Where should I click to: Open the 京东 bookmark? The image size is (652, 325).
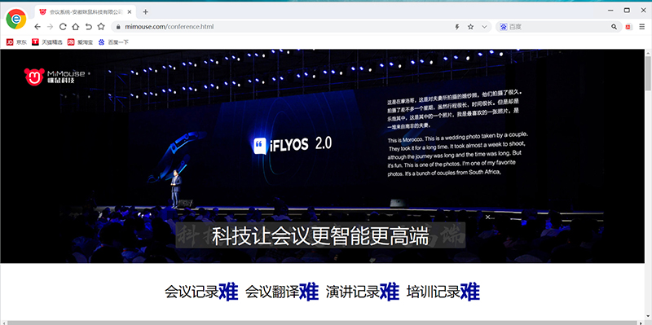16,42
